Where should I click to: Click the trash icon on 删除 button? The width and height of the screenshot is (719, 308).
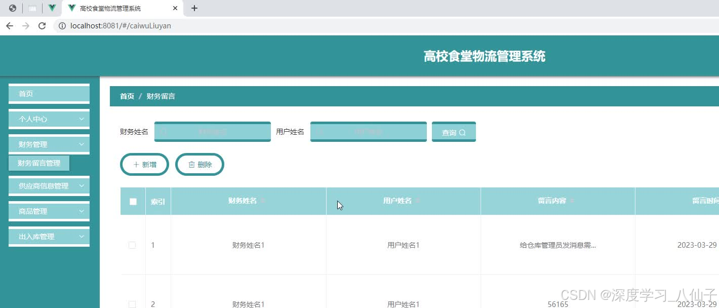(192, 164)
